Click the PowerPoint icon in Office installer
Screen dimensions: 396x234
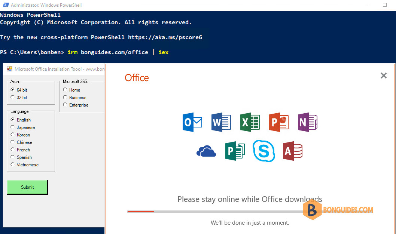tap(279, 122)
